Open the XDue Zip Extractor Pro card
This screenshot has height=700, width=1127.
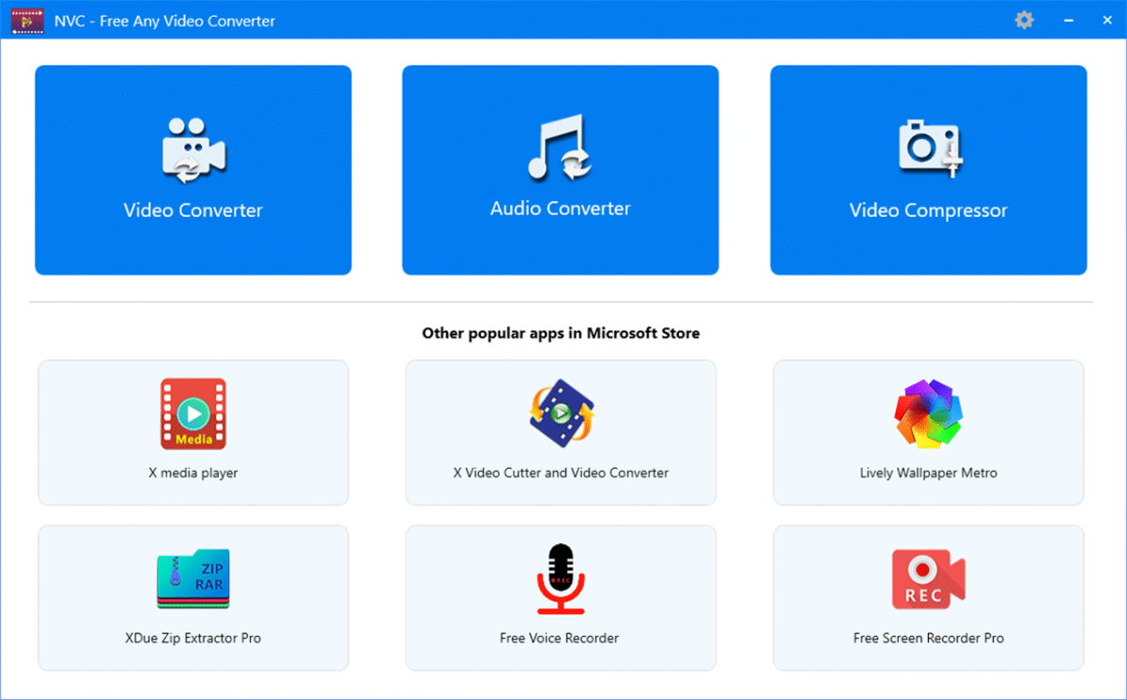point(193,598)
